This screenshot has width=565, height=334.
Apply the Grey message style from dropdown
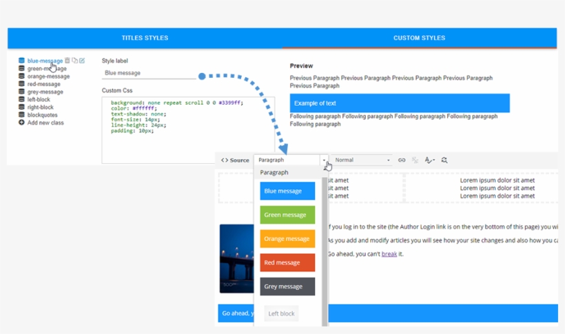pyautogui.click(x=287, y=286)
